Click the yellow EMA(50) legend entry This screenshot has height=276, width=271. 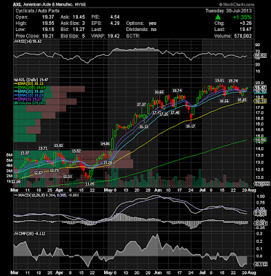(x=30, y=83)
